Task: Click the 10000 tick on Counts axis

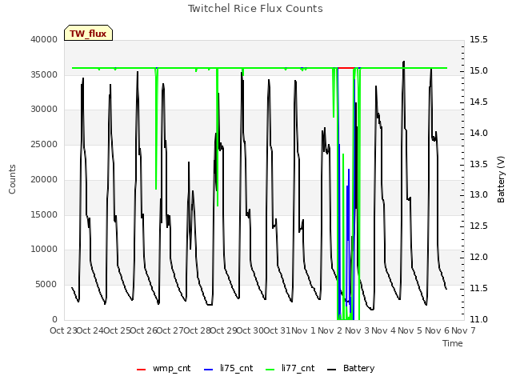Action: click(x=44, y=249)
